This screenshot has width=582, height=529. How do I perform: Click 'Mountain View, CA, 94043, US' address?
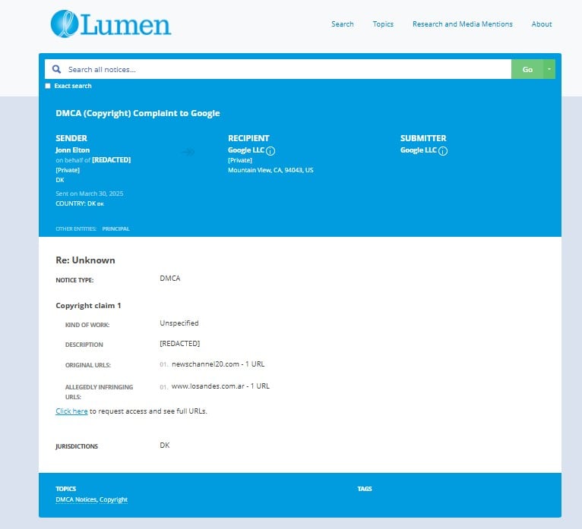pos(270,170)
